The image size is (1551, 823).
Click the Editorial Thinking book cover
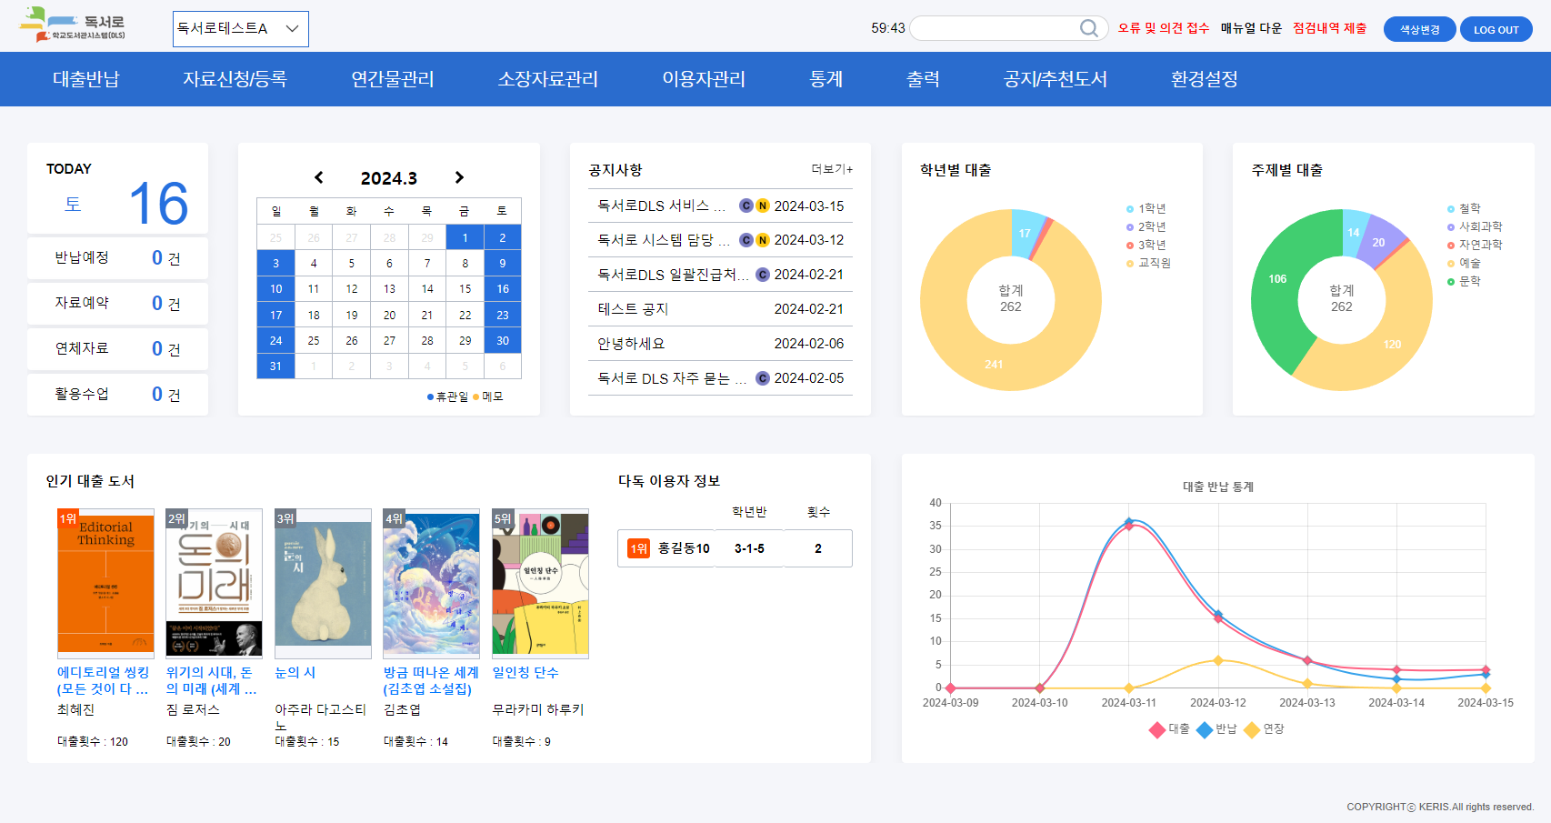click(x=105, y=583)
